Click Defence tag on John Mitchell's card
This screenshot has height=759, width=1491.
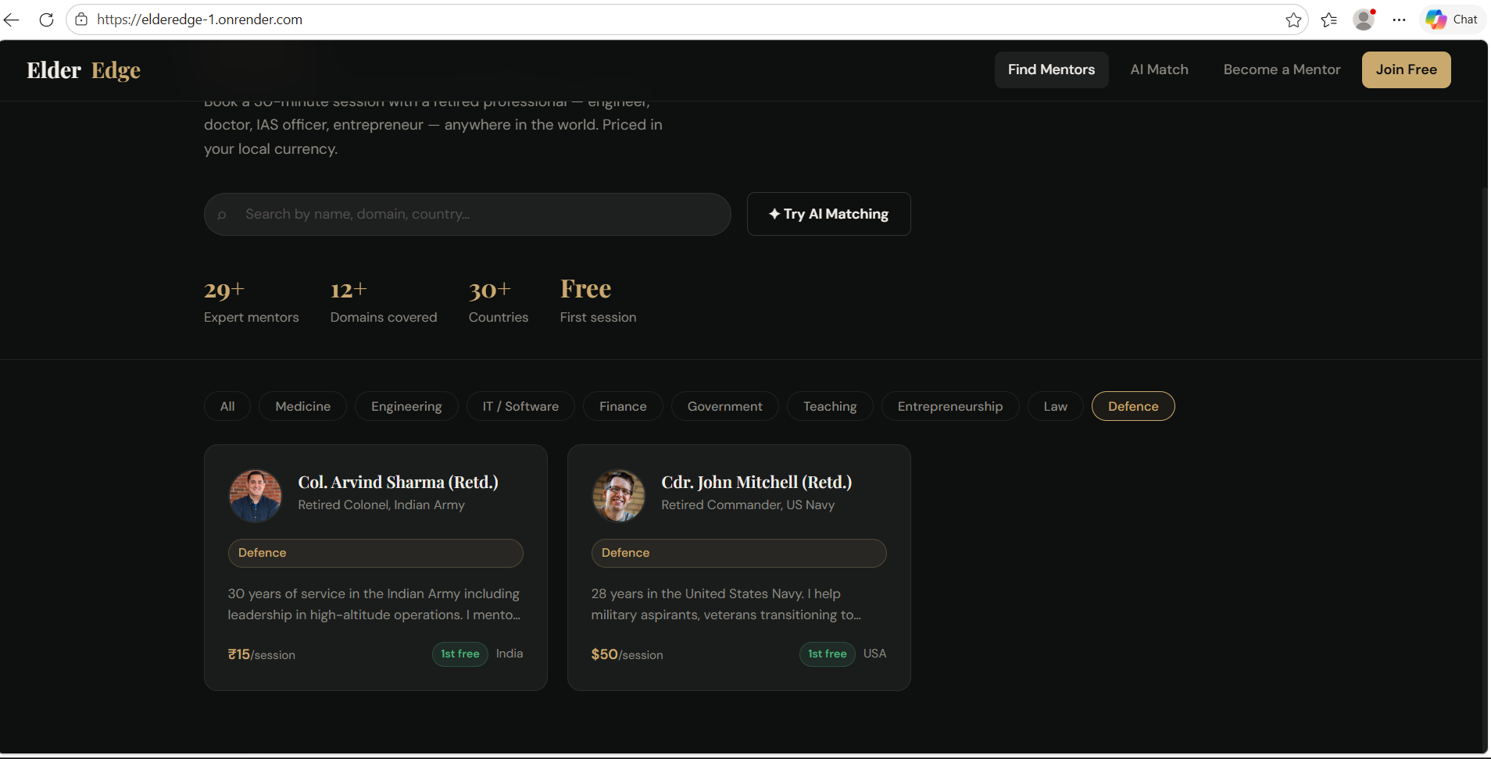[x=738, y=553]
